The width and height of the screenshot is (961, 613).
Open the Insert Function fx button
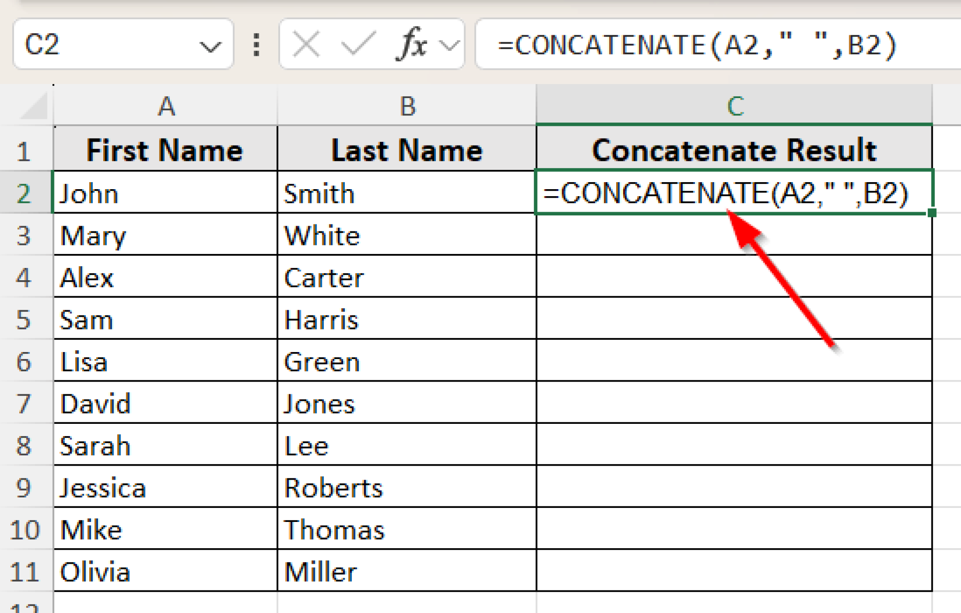pos(412,45)
